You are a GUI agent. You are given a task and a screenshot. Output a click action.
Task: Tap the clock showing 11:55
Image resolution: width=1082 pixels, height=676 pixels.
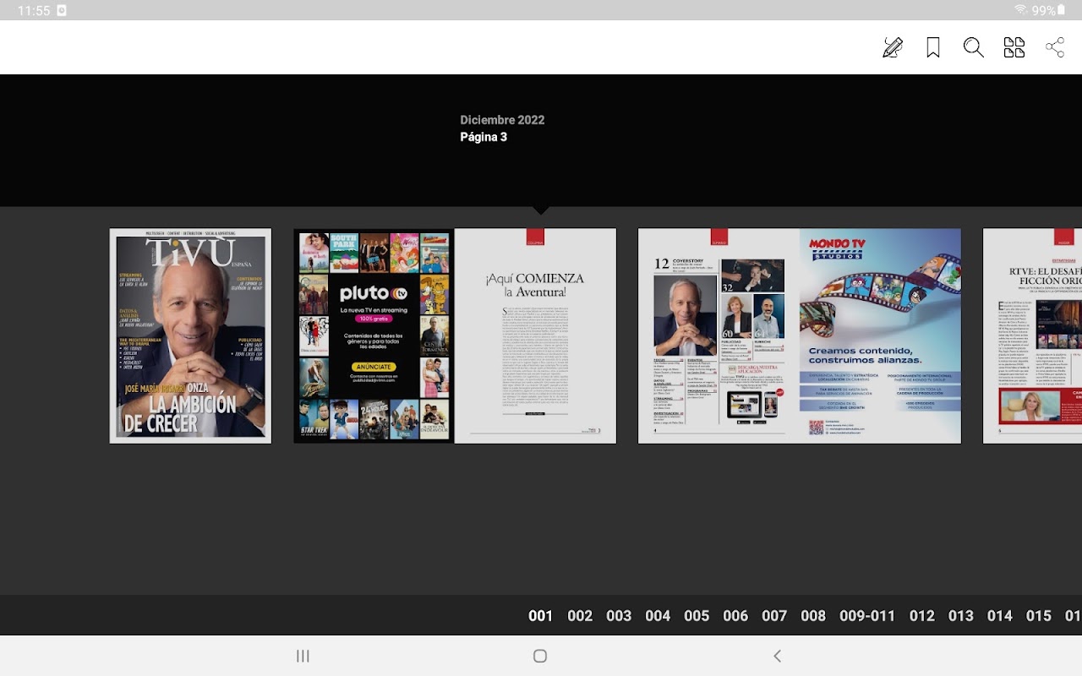point(34,10)
